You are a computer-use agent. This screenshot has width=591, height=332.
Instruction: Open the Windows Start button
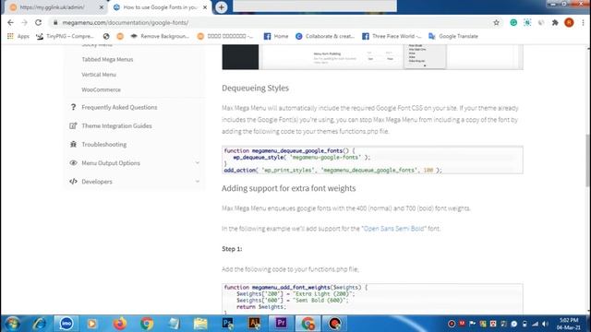pyautogui.click(x=12, y=324)
